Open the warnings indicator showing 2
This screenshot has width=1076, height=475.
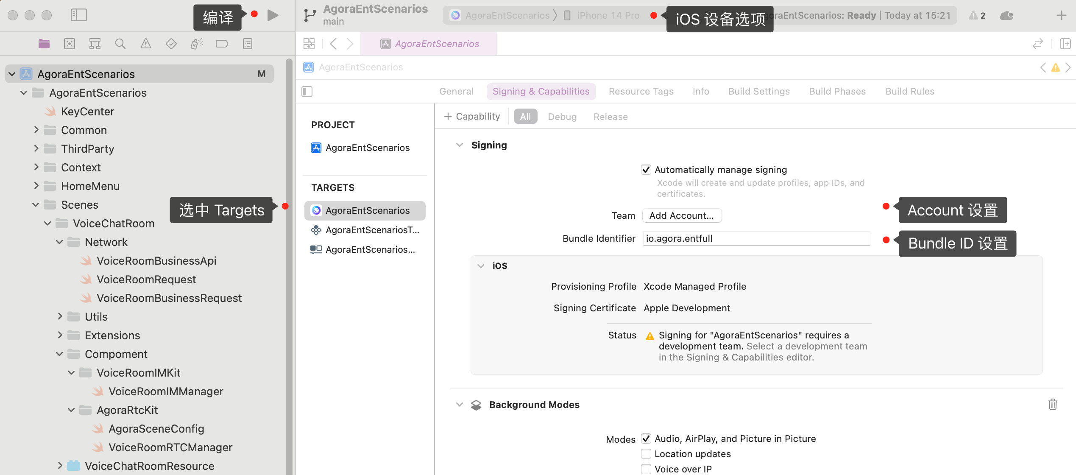click(977, 16)
